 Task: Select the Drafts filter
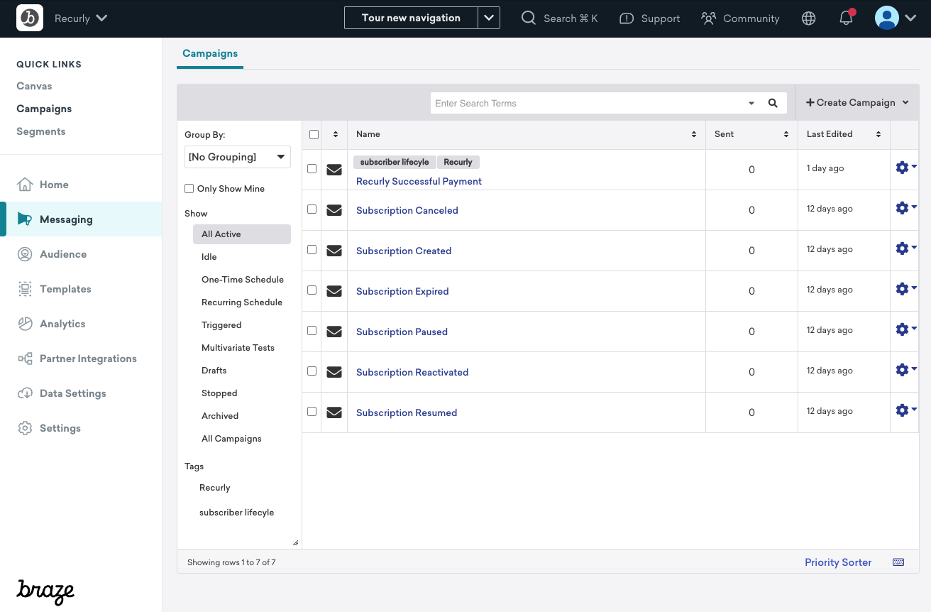(214, 371)
